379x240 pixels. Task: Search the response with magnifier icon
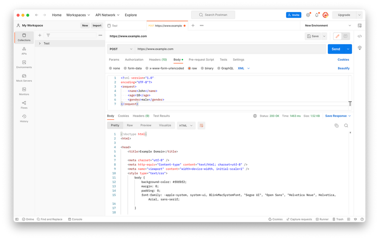pyautogui.click(x=346, y=125)
